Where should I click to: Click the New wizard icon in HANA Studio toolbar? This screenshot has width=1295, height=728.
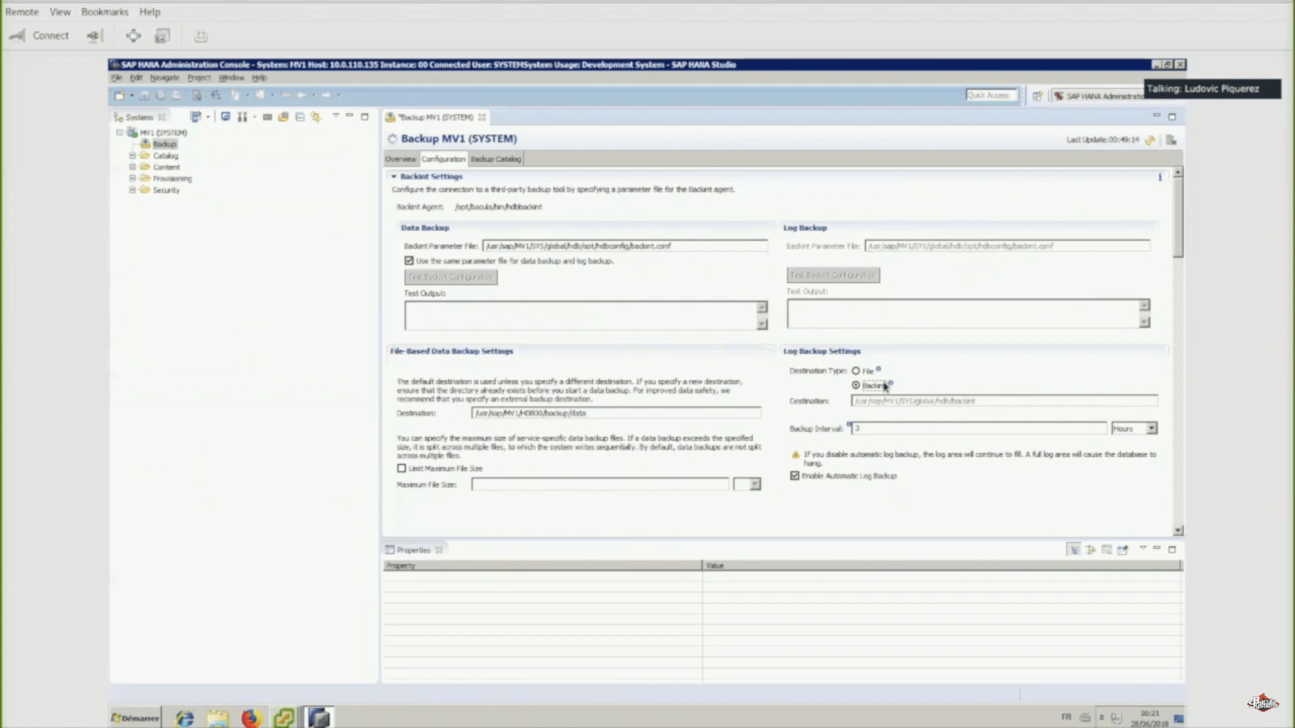pyautogui.click(x=120, y=95)
